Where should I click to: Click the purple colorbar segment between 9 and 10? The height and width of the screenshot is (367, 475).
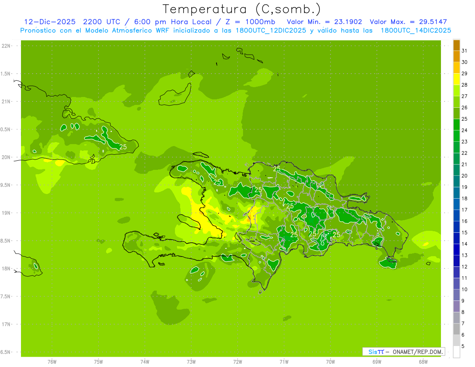[x=456, y=295]
